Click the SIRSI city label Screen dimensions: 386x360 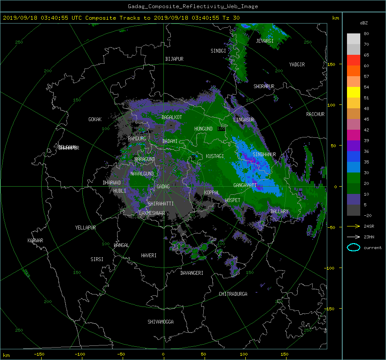click(97, 259)
